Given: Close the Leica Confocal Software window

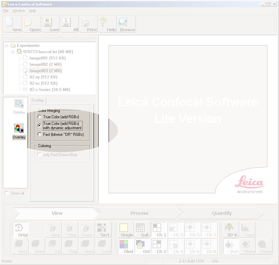Looking at the screenshot, I should point(274,4).
